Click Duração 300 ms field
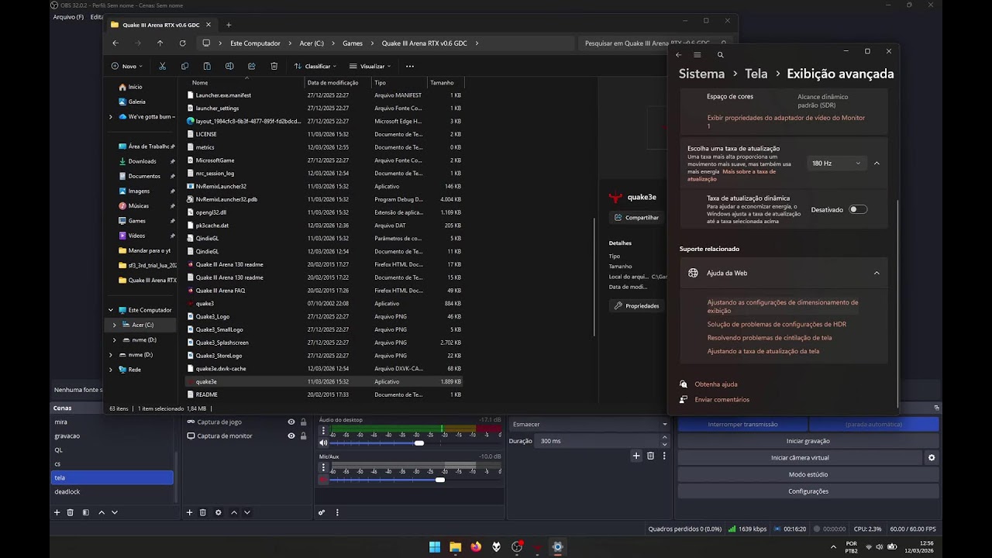Viewport: 992px width, 558px height. point(603,441)
